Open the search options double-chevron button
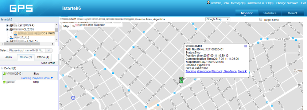This screenshot has height=110, width=307. tap(49, 50)
